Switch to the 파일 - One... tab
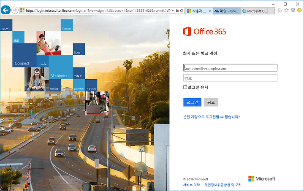Viewport: 304px width, 191px height. (227, 11)
